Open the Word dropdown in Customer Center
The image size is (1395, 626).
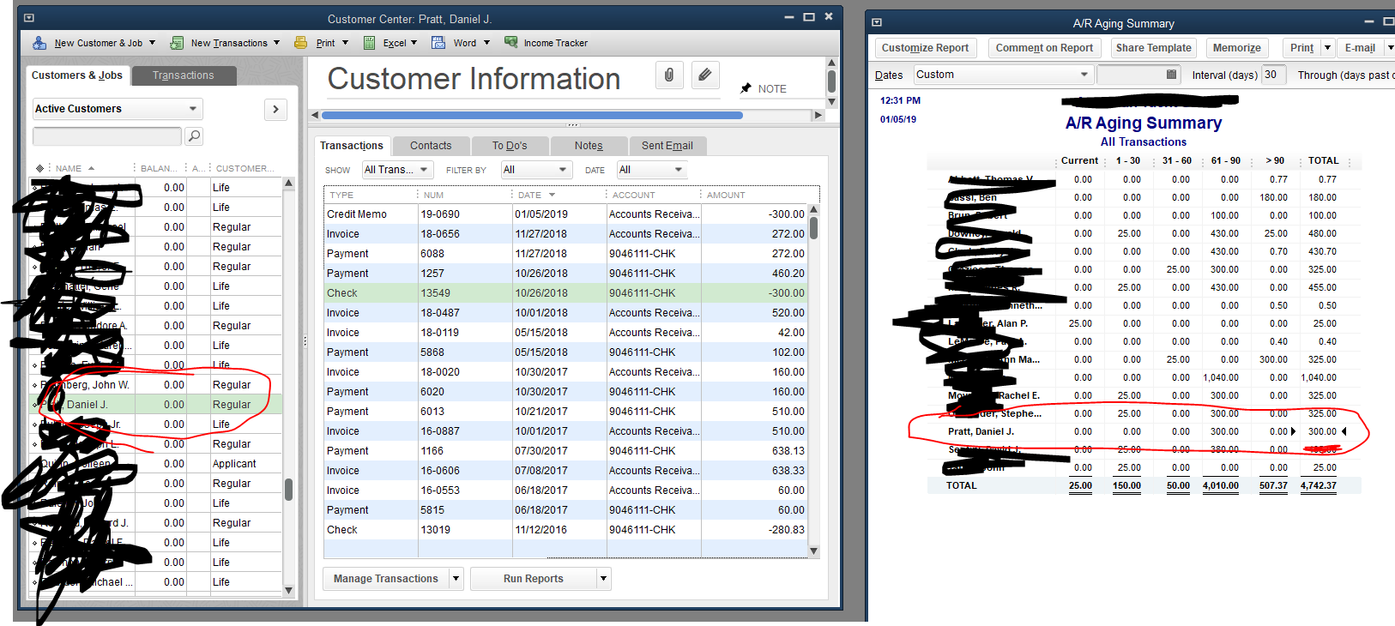486,43
